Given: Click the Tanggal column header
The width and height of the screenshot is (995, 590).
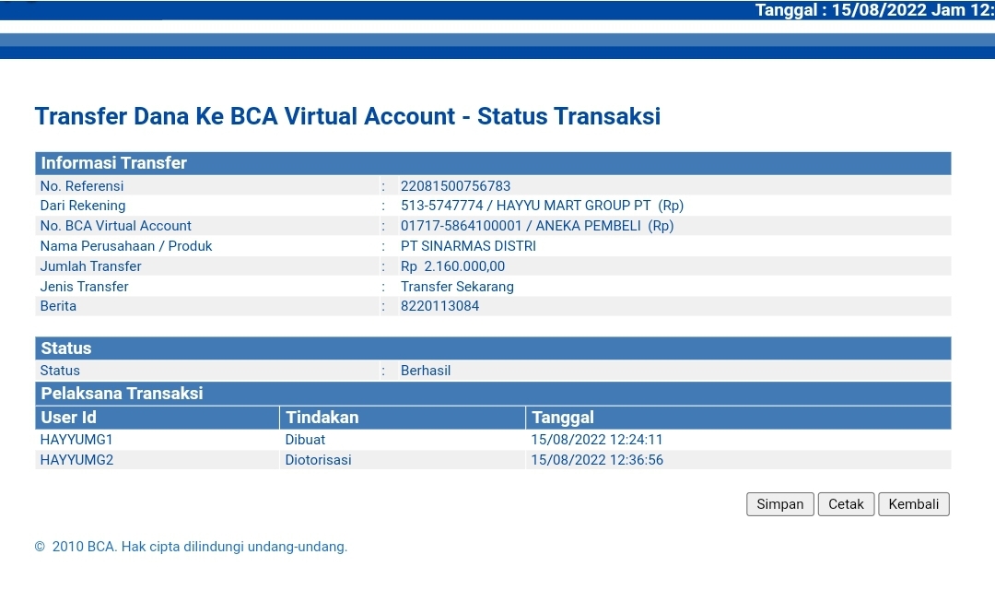Looking at the screenshot, I should [562, 418].
